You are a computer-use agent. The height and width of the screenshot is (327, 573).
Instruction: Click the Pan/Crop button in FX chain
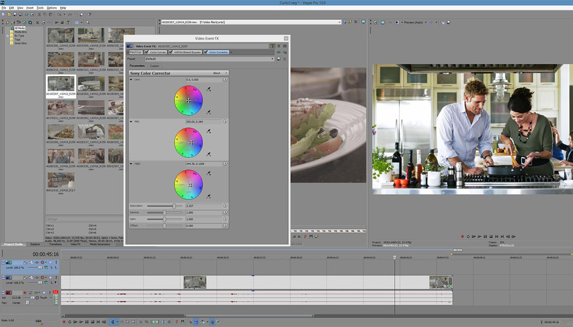(136, 52)
